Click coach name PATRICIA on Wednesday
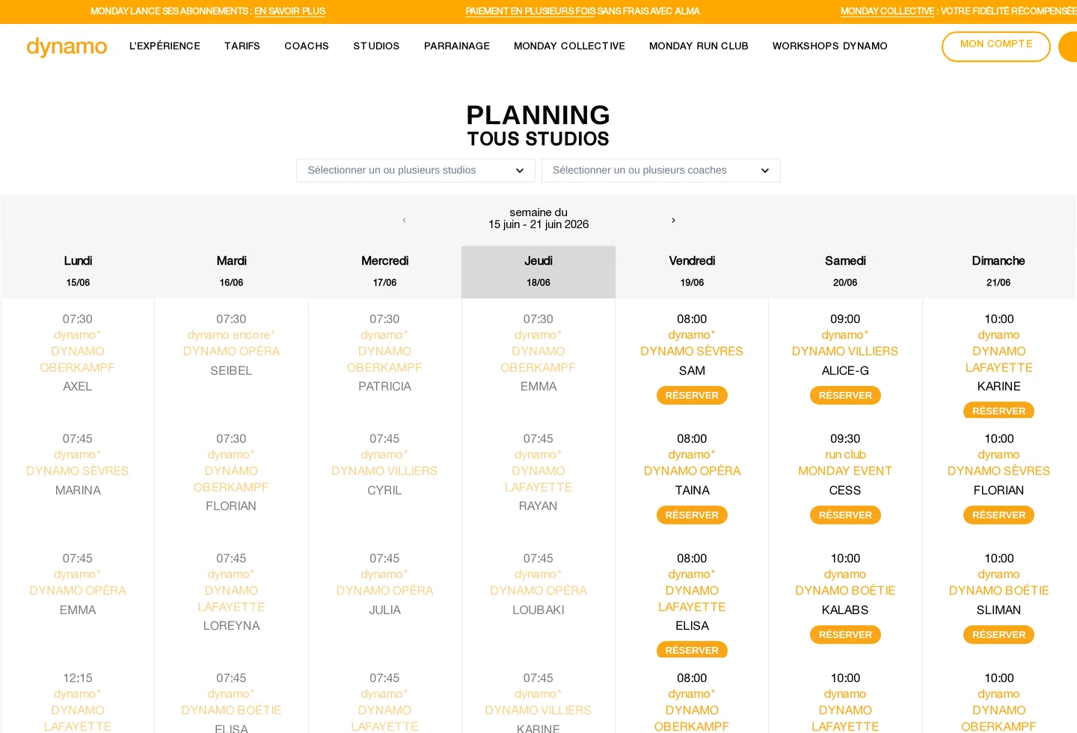 (x=384, y=387)
